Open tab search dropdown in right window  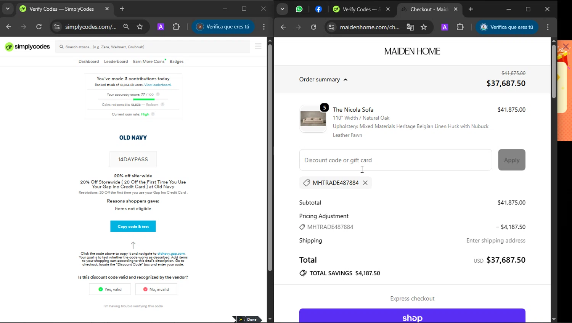click(x=282, y=9)
